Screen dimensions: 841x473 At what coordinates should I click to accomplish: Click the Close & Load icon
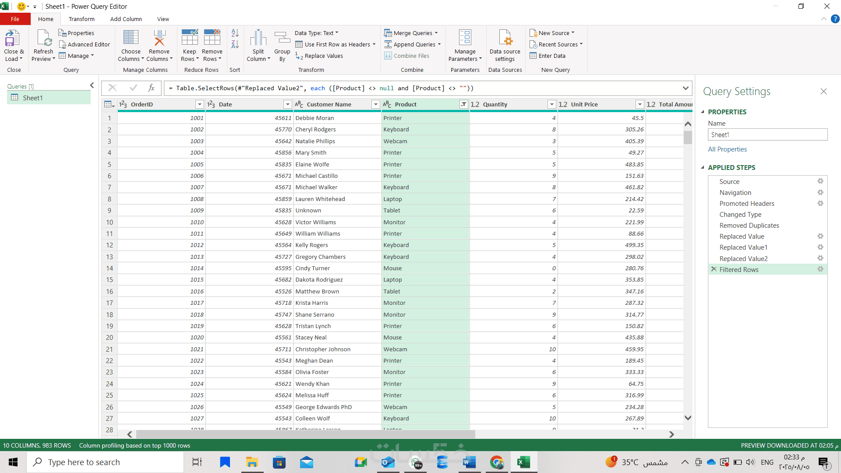tap(12, 39)
